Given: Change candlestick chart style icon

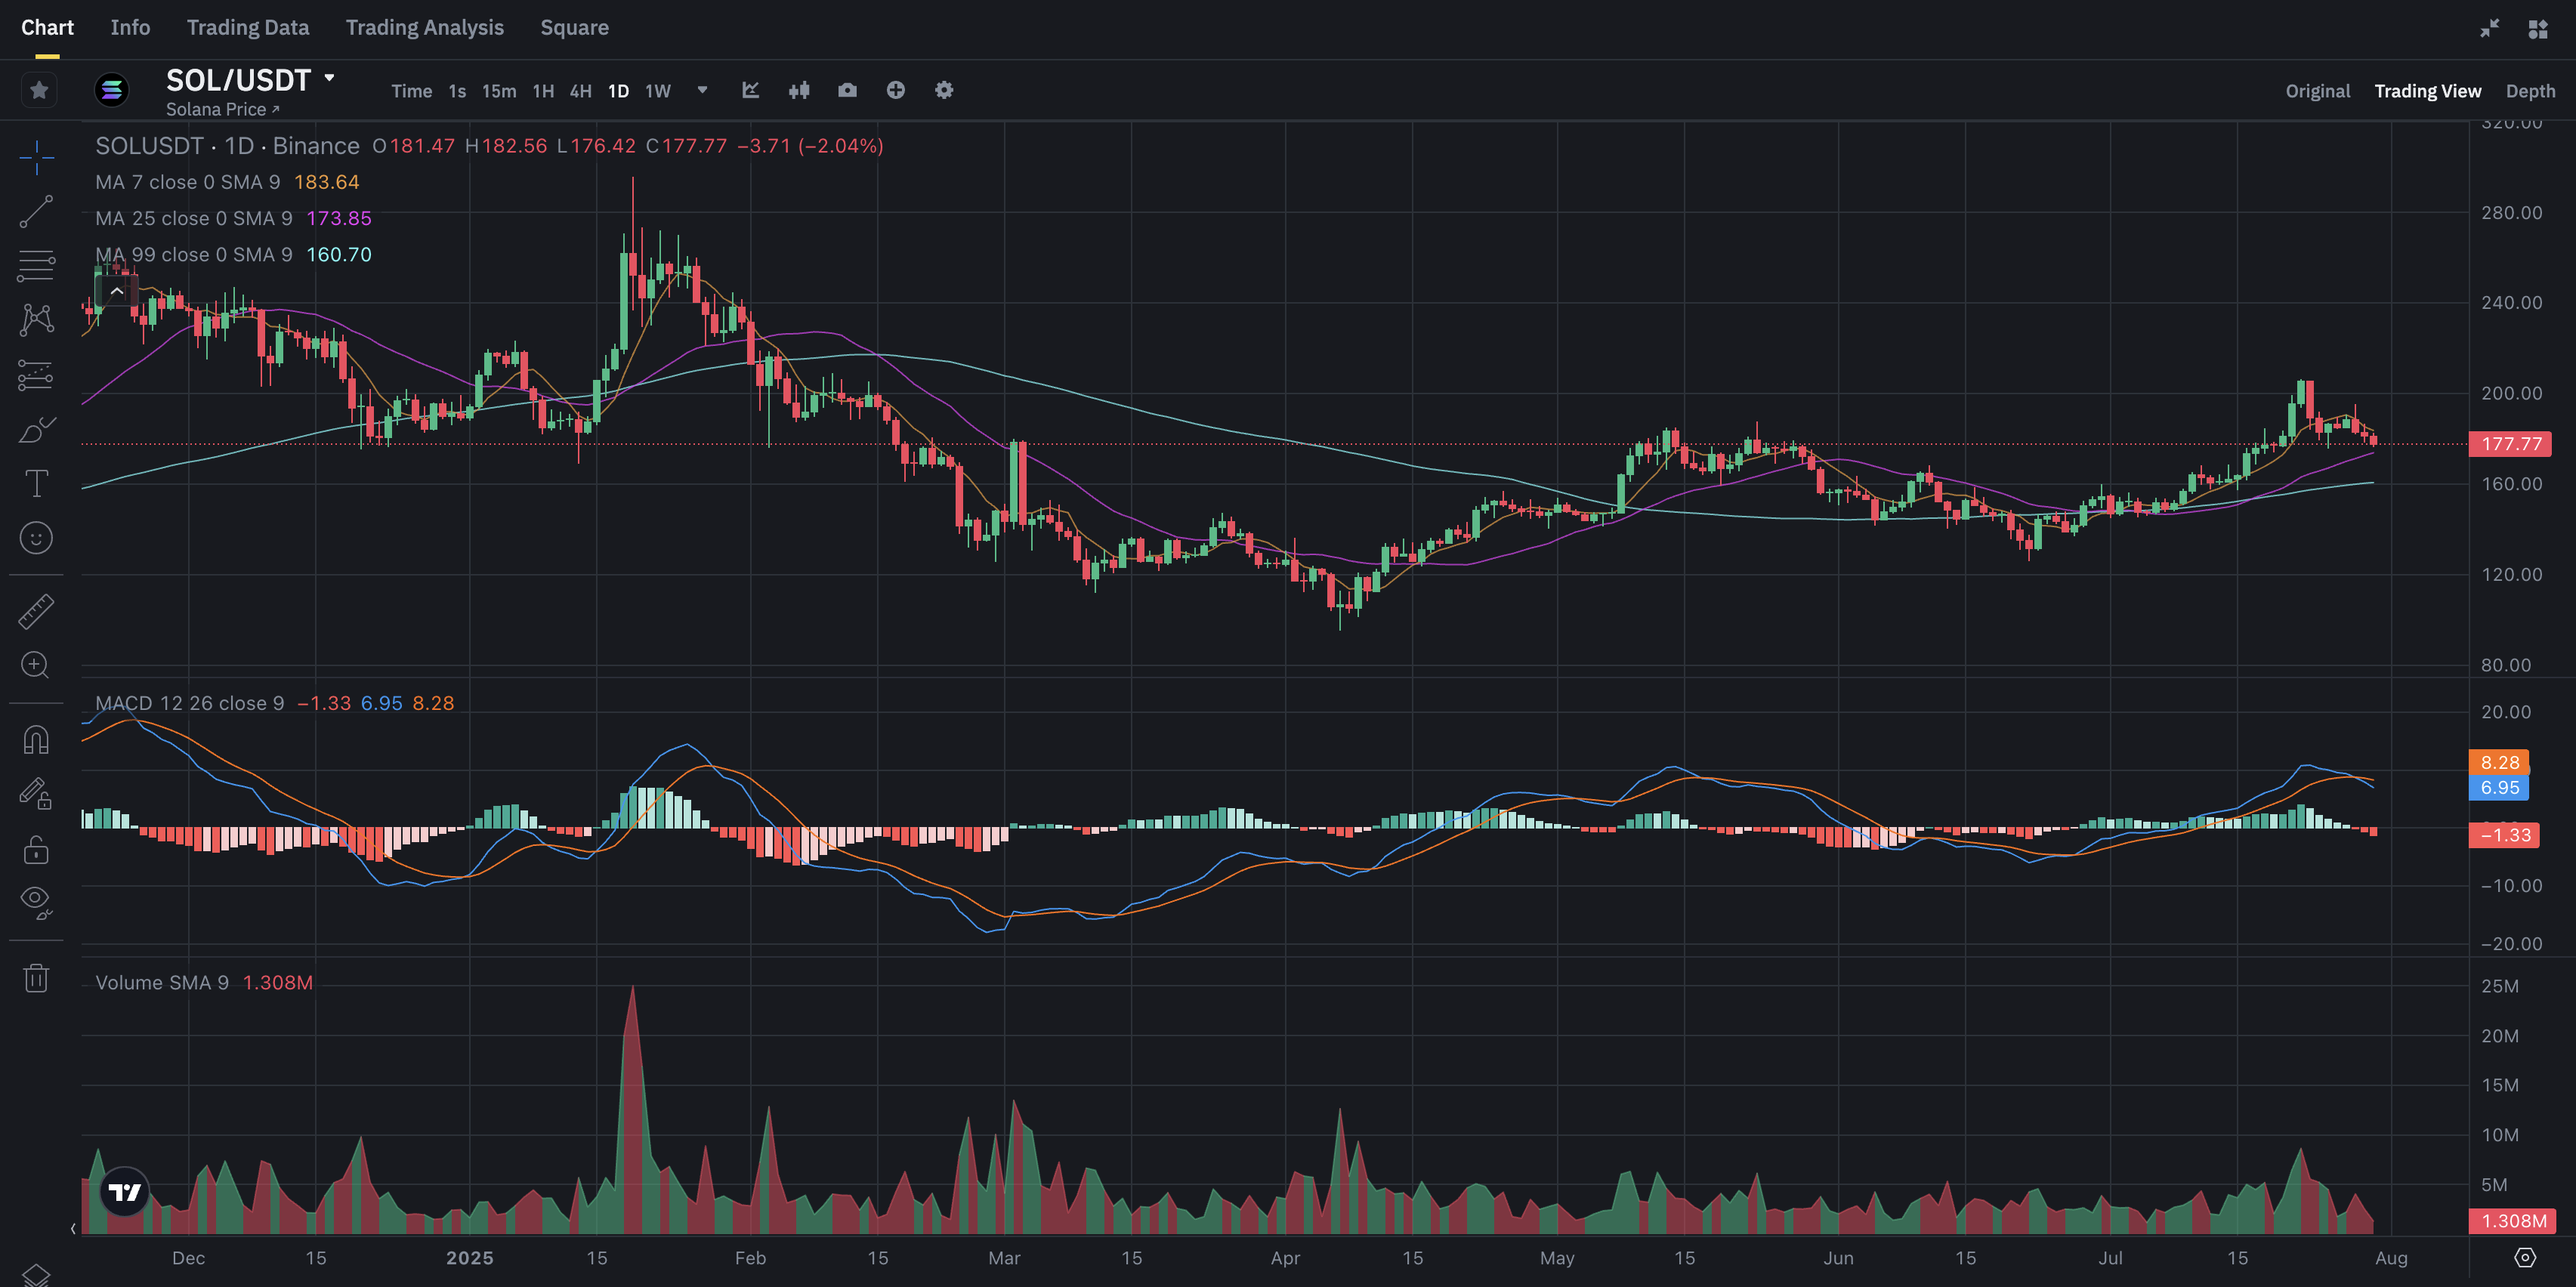Looking at the screenshot, I should (x=799, y=91).
